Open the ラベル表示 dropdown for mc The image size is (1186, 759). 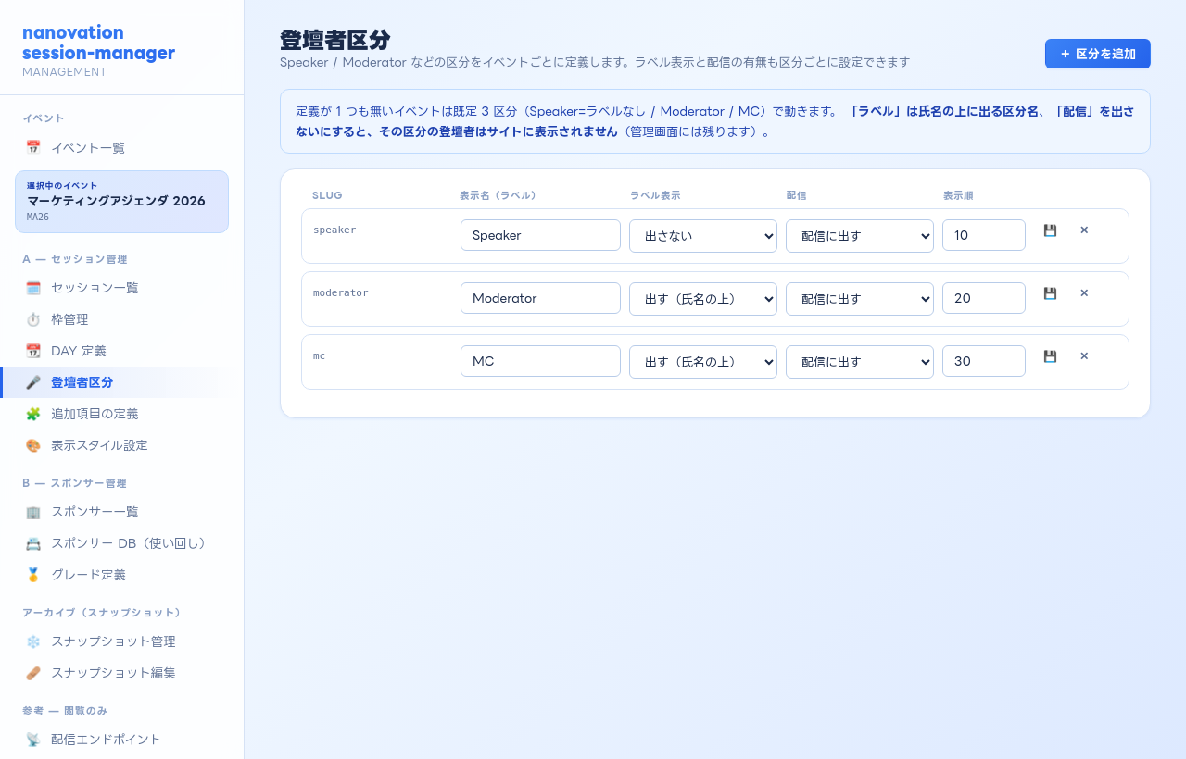[x=703, y=362]
